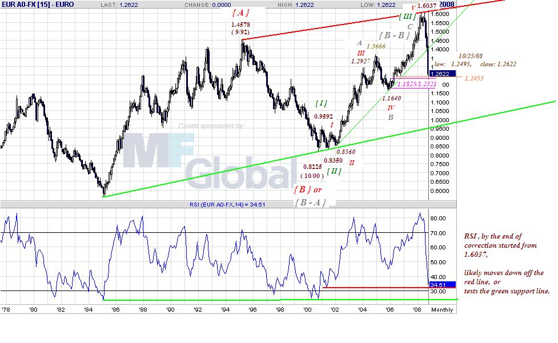Select the green [ I ] wave label
The image size is (558, 343).
(321, 103)
